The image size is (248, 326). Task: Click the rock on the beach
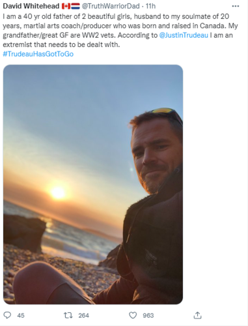click(x=23, y=233)
